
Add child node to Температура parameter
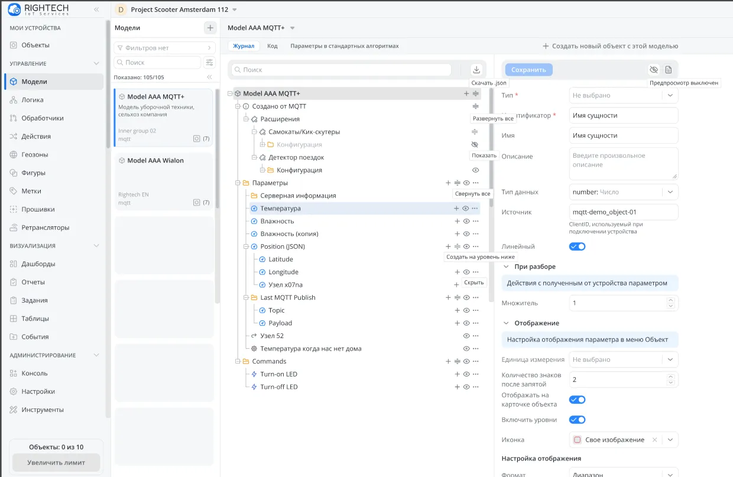(x=456, y=208)
